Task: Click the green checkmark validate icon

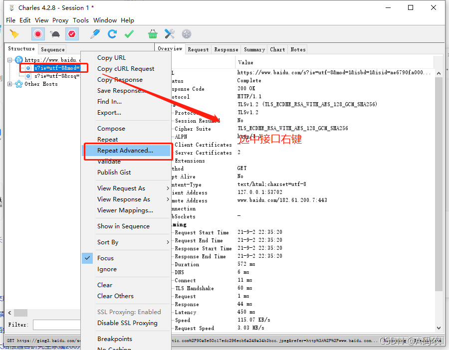Action: pyautogui.click(x=129, y=34)
